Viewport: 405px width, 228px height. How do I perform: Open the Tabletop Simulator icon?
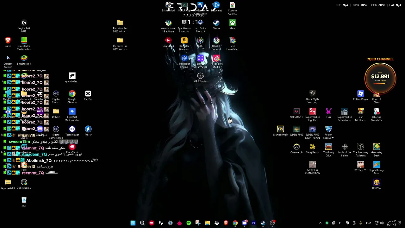click(x=377, y=115)
